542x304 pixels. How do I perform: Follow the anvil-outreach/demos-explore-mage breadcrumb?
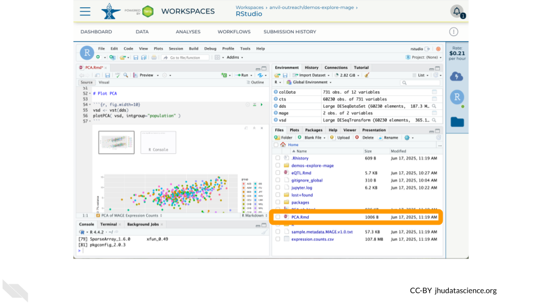(x=312, y=7)
